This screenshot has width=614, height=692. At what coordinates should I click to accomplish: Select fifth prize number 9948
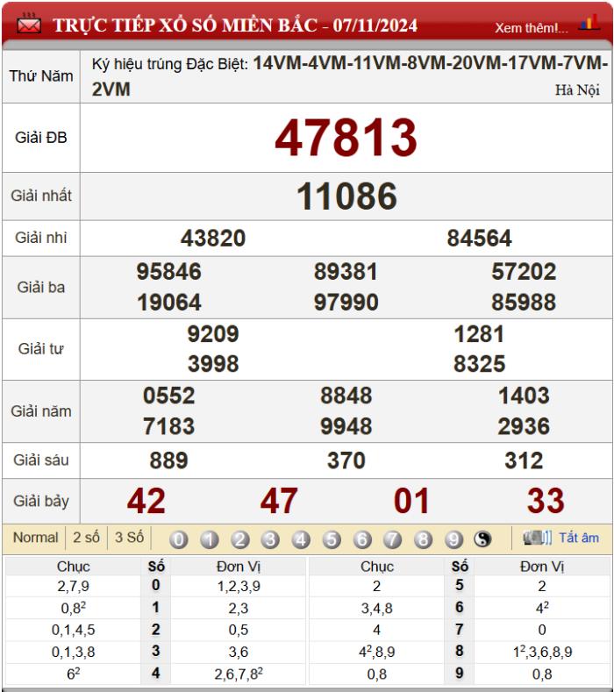tap(346, 426)
